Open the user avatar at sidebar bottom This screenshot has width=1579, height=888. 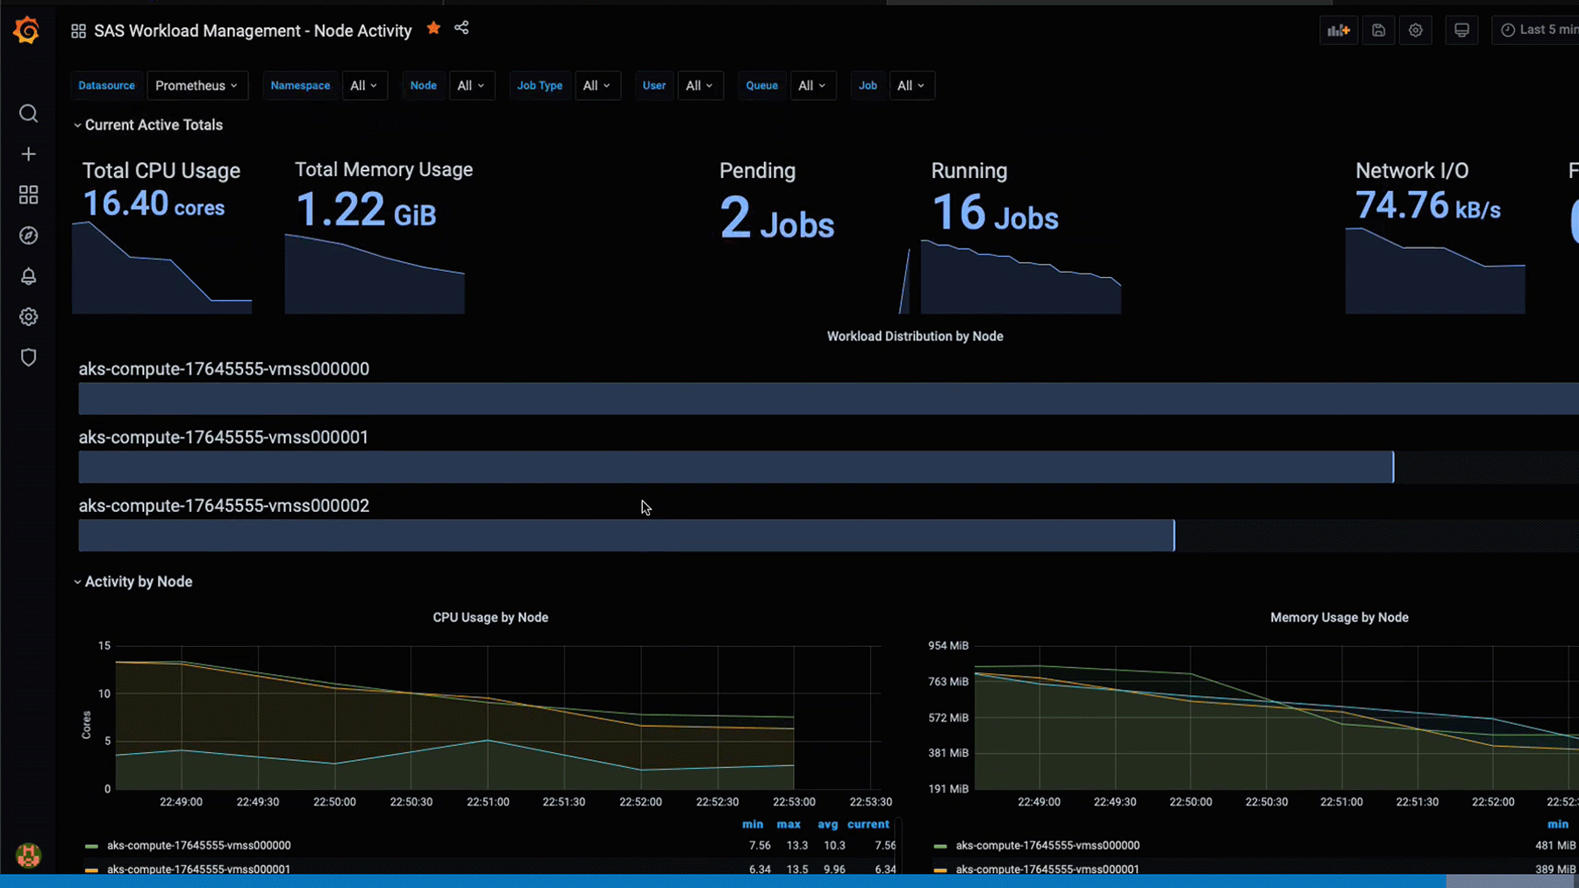point(28,855)
